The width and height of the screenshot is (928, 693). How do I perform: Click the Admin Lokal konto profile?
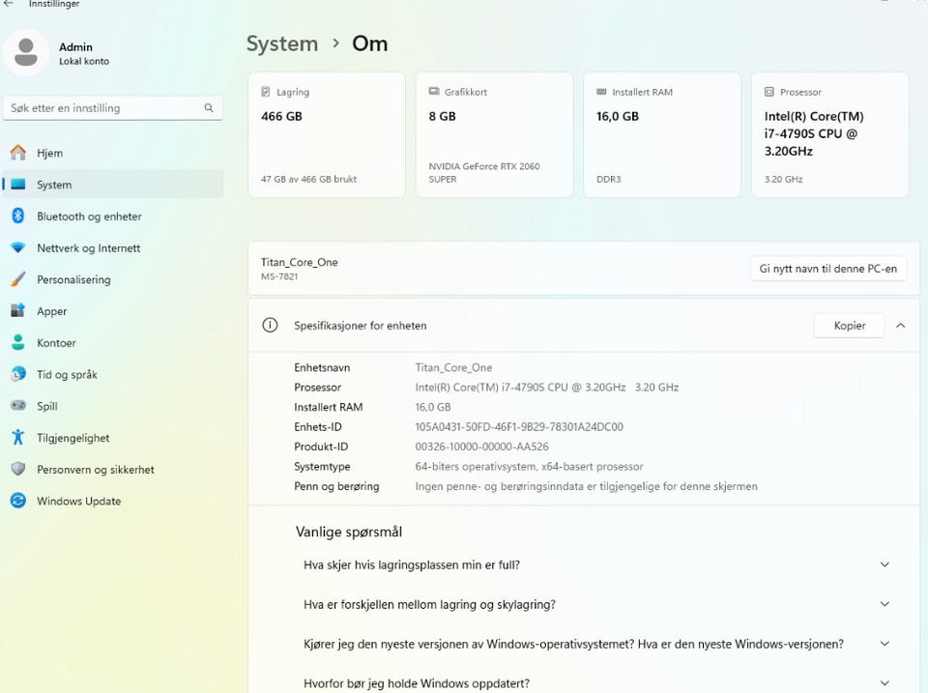[x=59, y=53]
